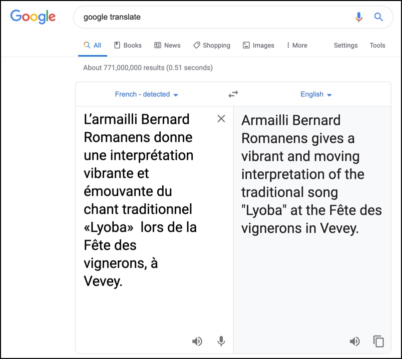This screenshot has width=402, height=359.
Task: Clear the French source text
Action: tap(221, 118)
